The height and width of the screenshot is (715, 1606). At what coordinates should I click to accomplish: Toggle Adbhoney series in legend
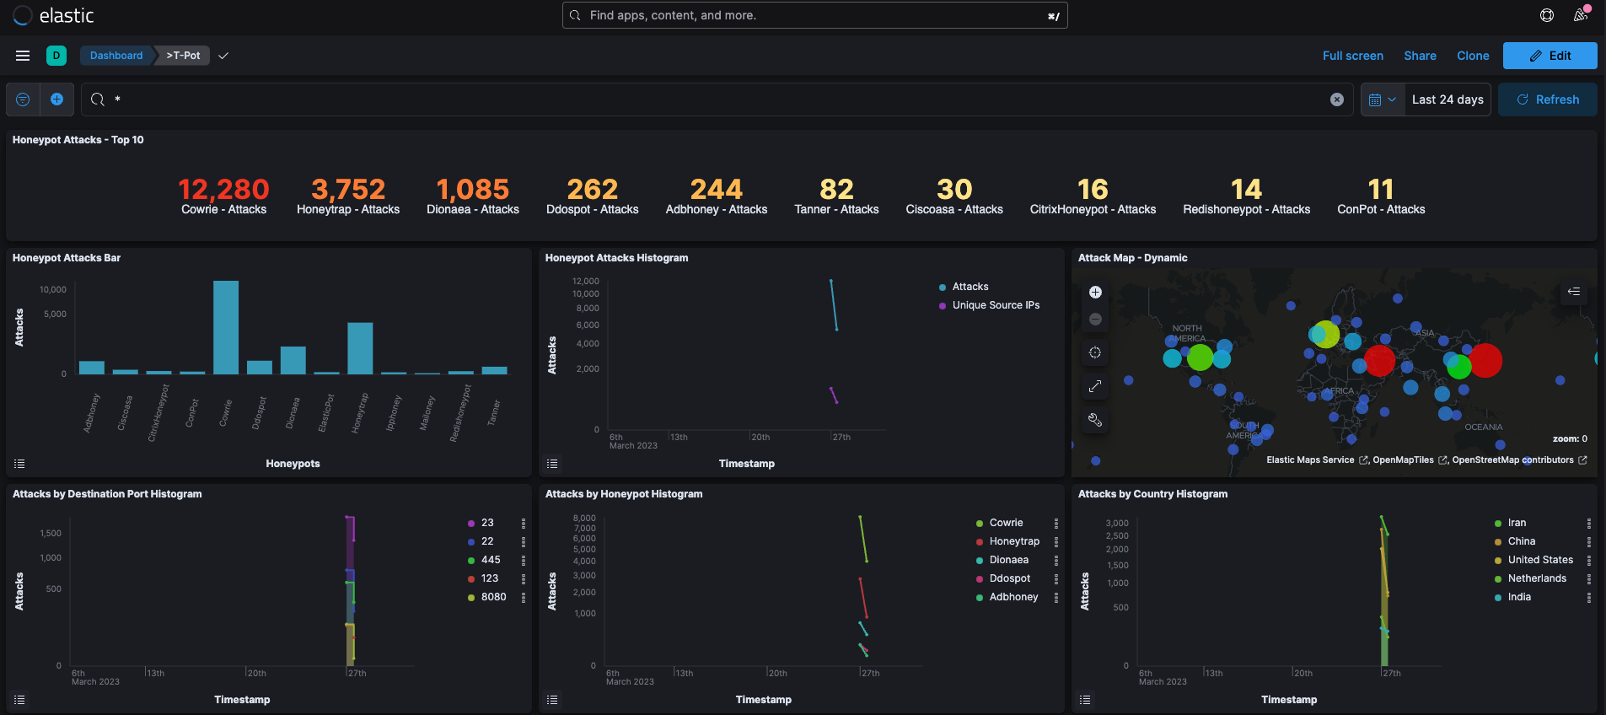point(1013,597)
